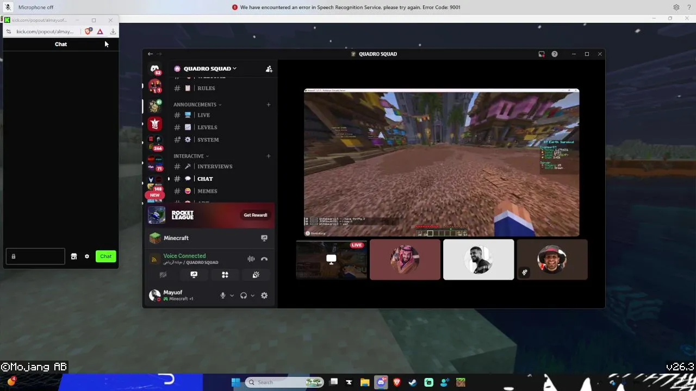
Task: Click Brave Shields icon in Kick popout
Action: pos(88,31)
